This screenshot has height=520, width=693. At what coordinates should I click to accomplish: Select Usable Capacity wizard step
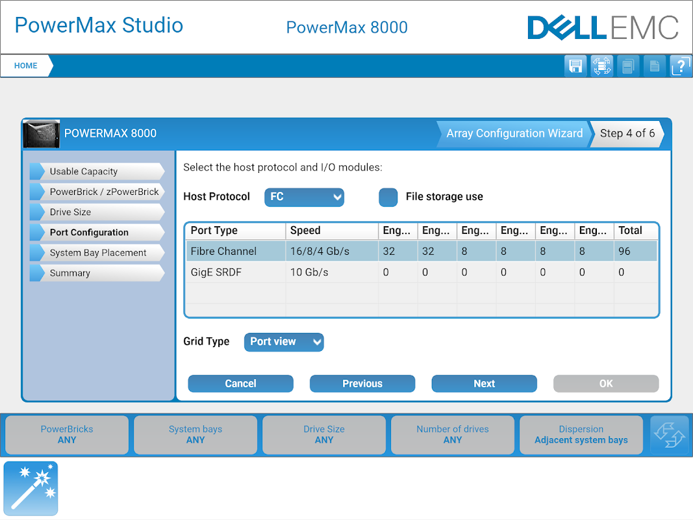tap(97, 172)
